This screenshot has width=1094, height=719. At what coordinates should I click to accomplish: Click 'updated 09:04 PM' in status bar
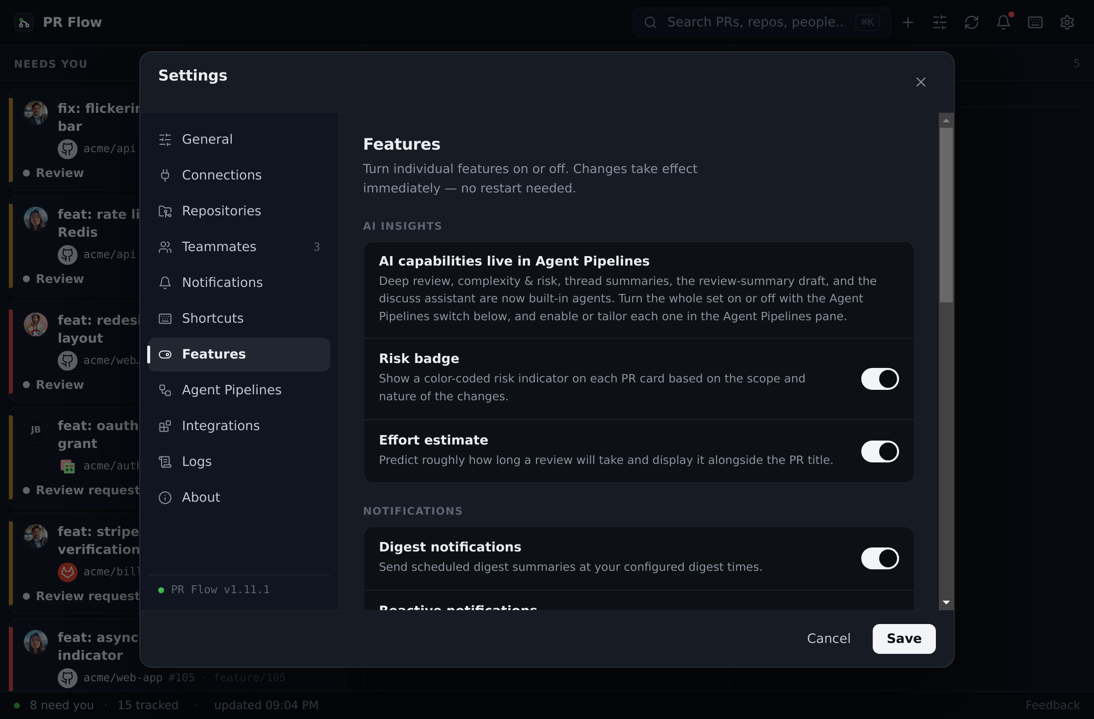tap(266, 706)
